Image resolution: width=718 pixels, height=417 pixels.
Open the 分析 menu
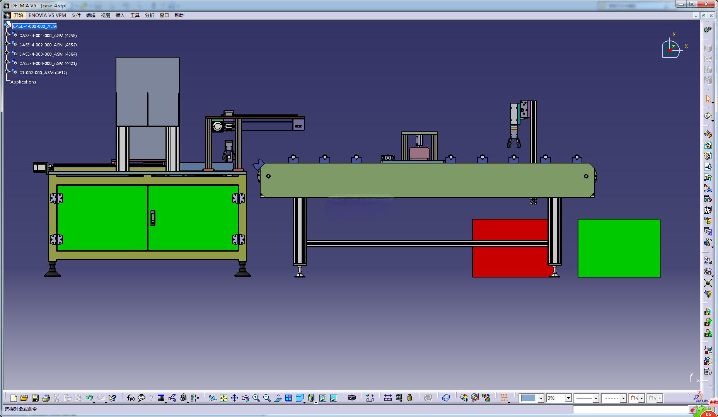point(149,15)
